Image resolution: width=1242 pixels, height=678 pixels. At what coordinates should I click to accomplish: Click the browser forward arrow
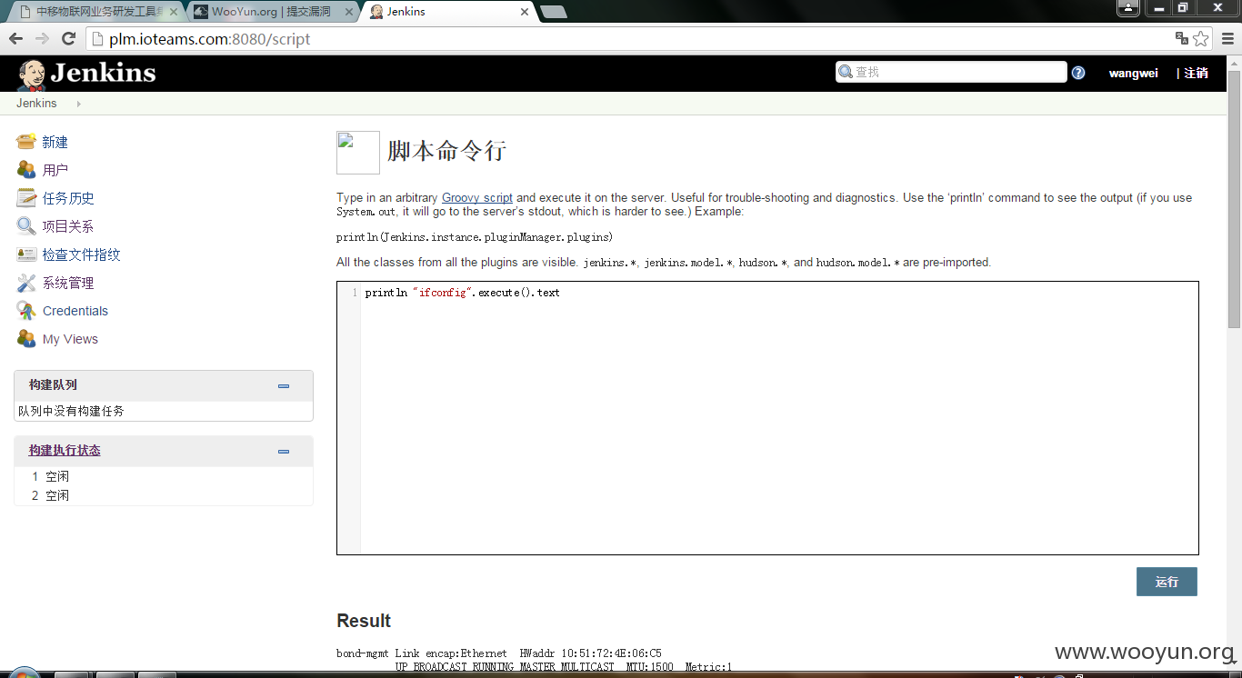(x=42, y=38)
